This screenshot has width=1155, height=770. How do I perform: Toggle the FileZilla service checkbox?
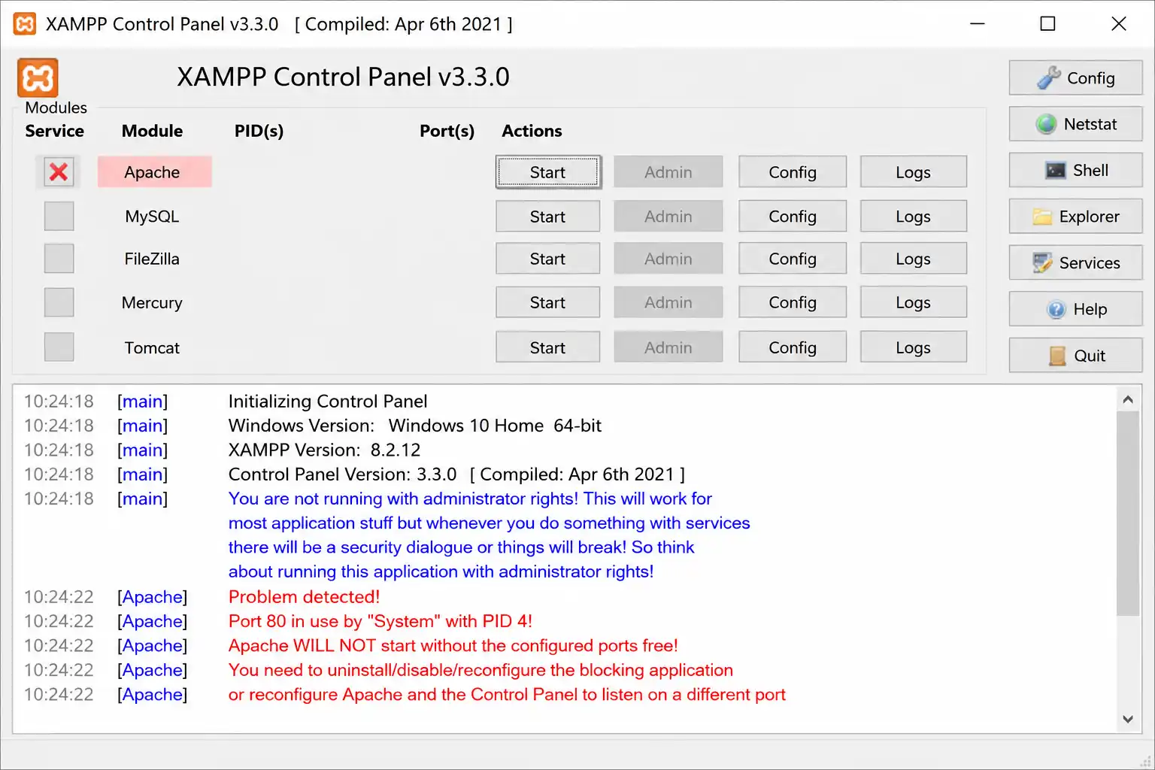[x=59, y=259]
